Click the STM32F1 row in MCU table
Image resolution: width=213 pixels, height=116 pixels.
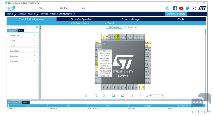pyautogui.click(x=106, y=109)
